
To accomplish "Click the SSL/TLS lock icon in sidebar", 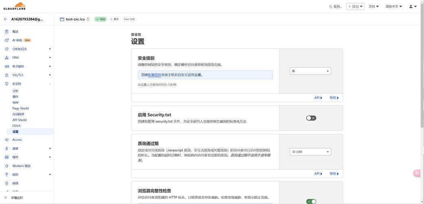I will coord(7,75).
